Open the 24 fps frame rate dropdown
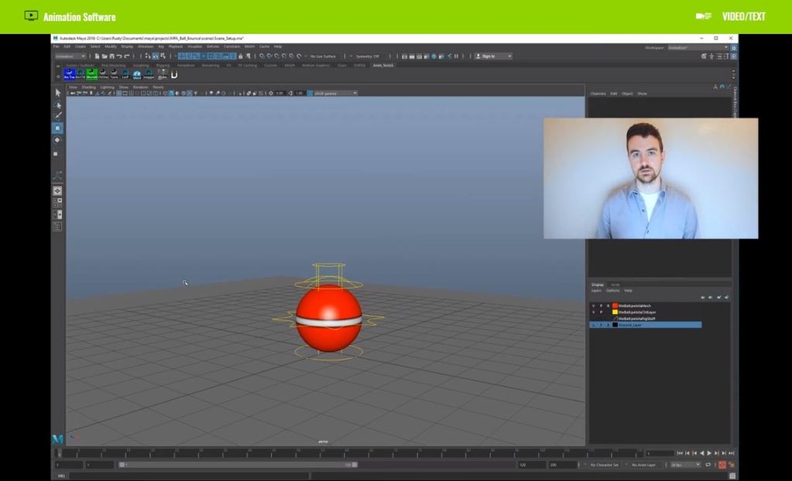Screen dimensions: 792x481 tap(686, 465)
